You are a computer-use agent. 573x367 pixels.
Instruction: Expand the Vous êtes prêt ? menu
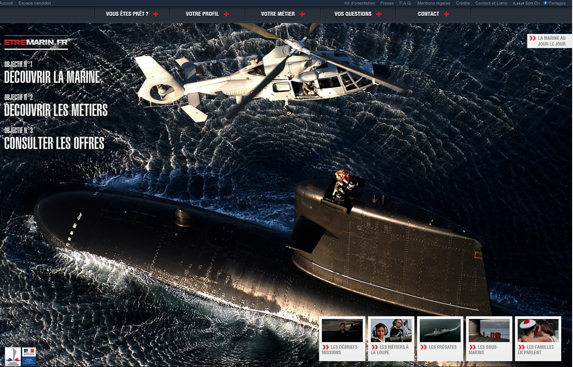click(x=127, y=14)
